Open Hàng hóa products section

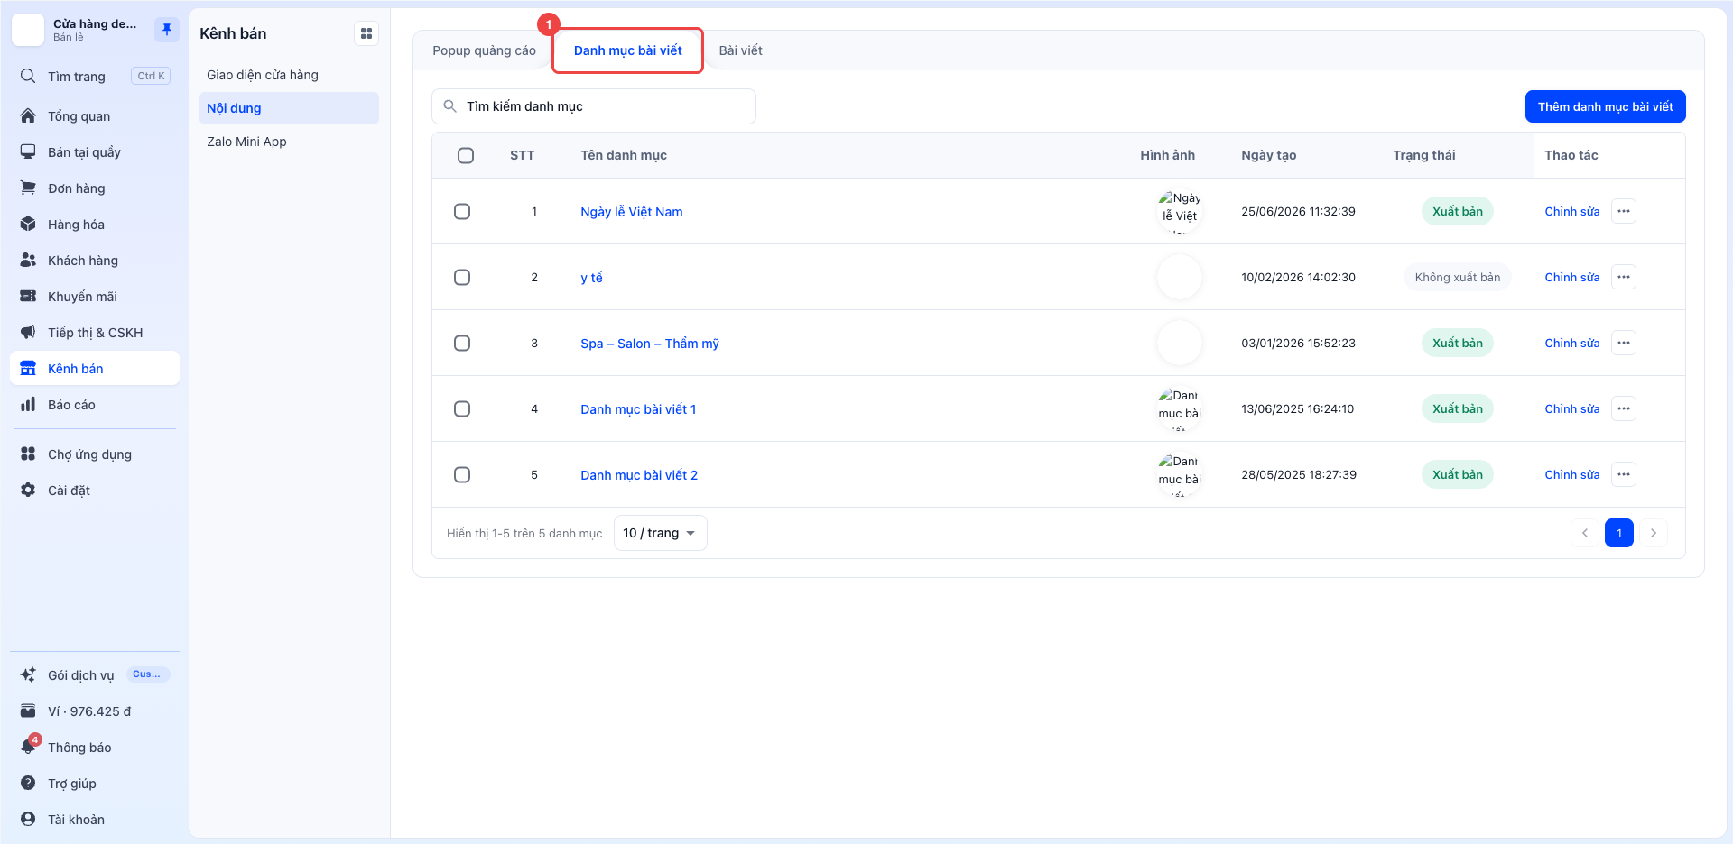pyautogui.click(x=95, y=225)
